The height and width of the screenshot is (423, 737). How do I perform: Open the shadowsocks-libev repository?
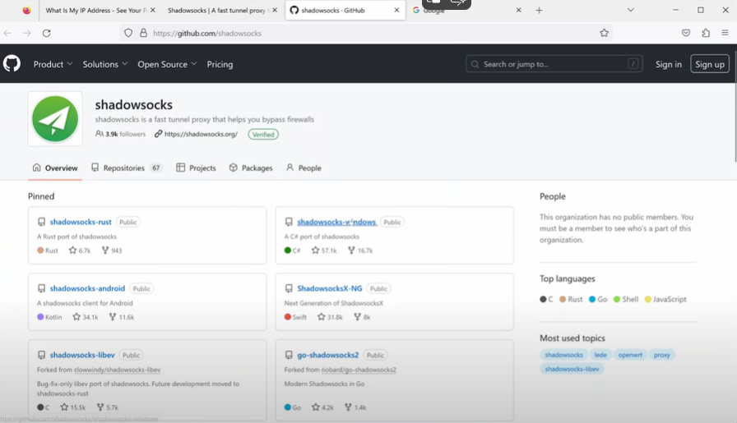[82, 355]
